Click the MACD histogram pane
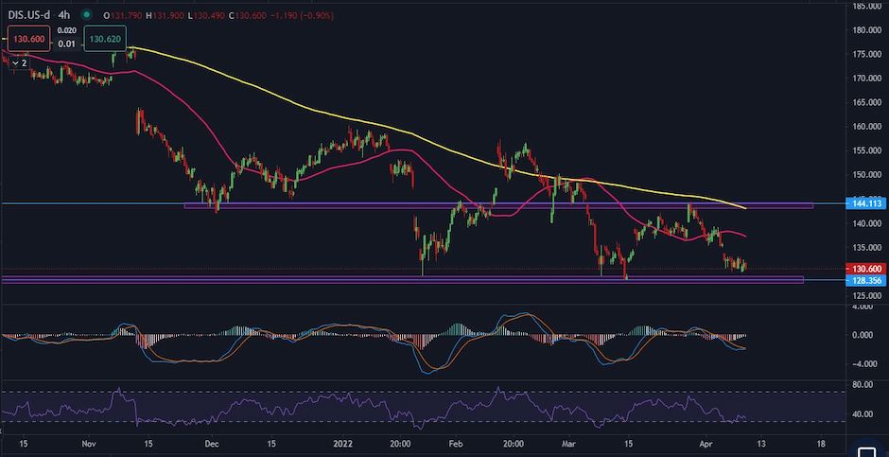This screenshot has width=889, height=457. [x=375, y=342]
